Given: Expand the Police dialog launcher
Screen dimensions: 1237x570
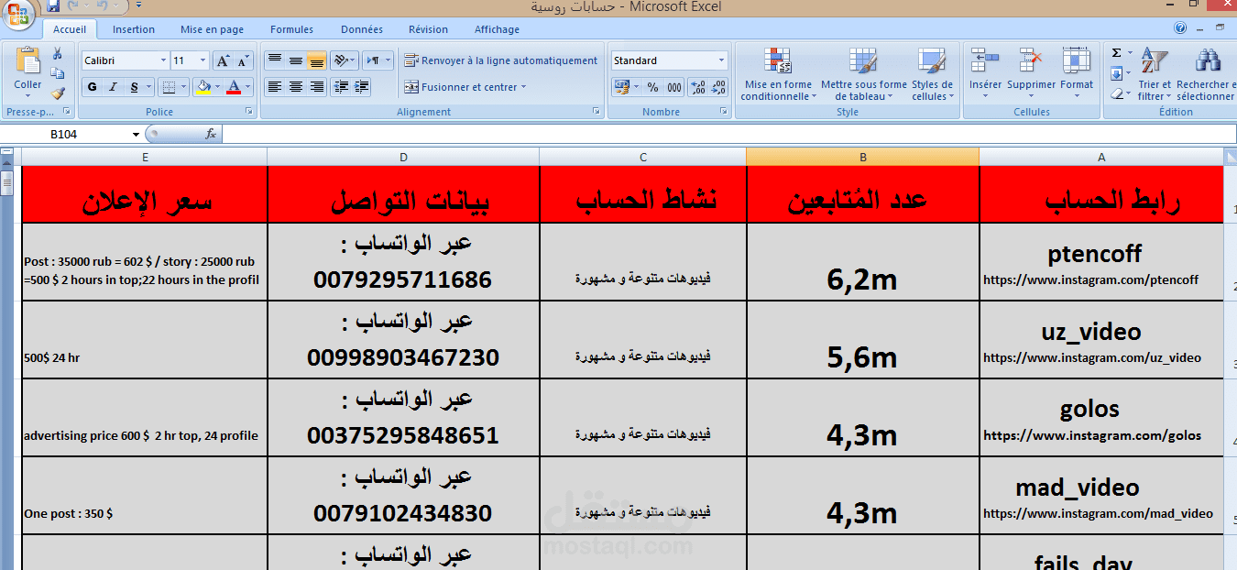Looking at the screenshot, I should click(x=249, y=112).
